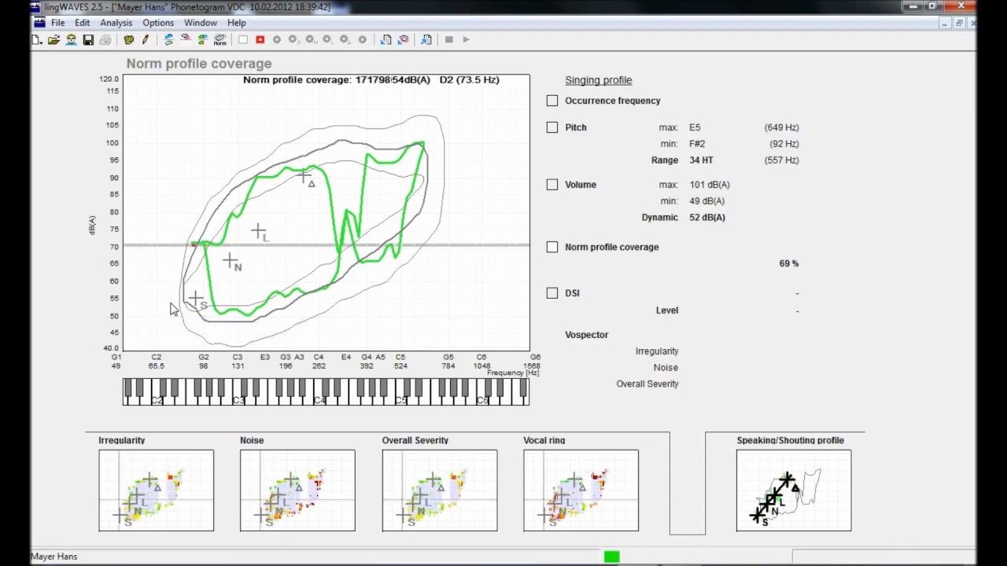Click the large Norm profile coverage heading
The image size is (1007, 566).
point(199,64)
